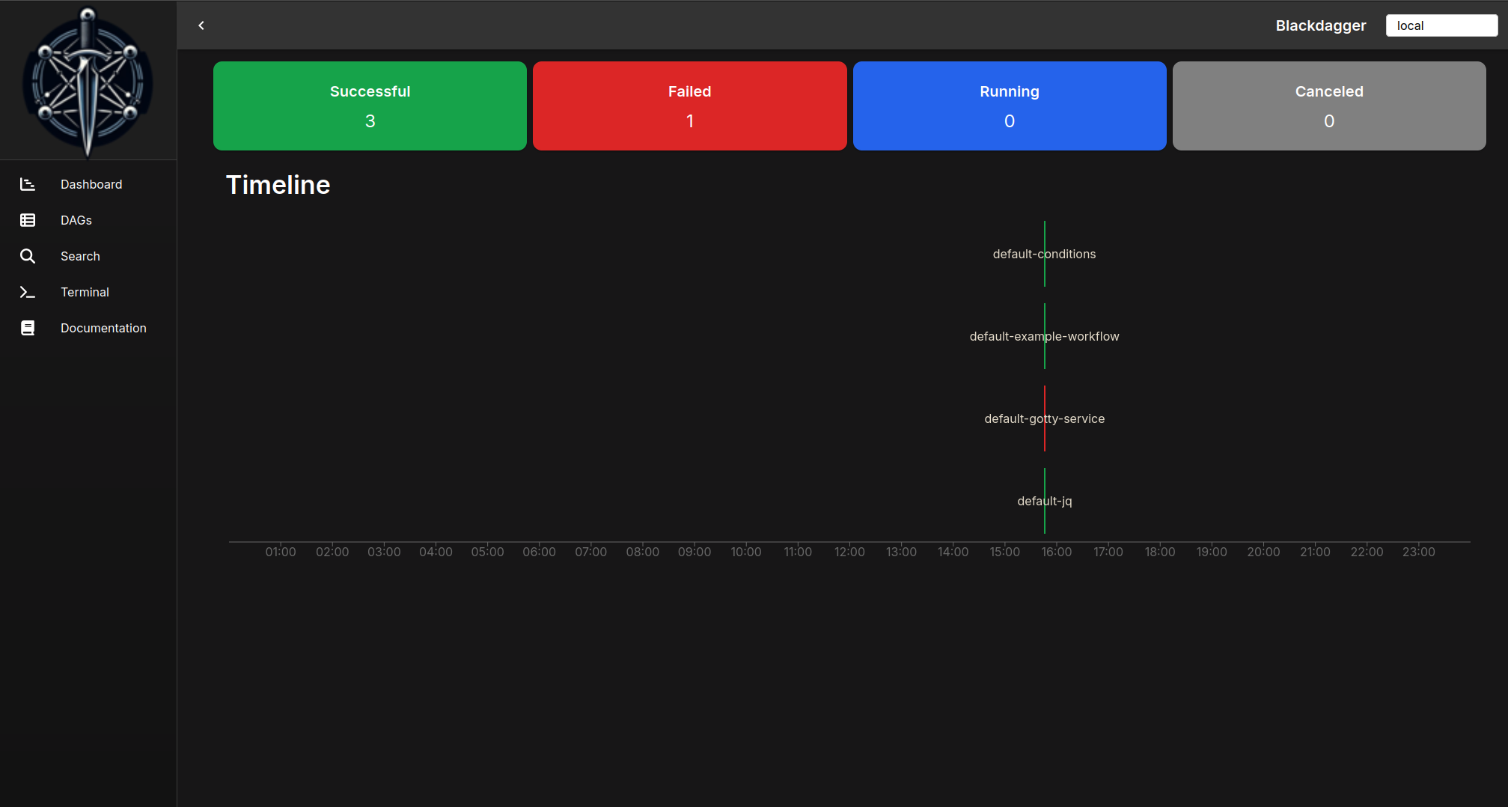1508x807 pixels.
Task: Click the Dashboard chart icon
Action: click(28, 184)
